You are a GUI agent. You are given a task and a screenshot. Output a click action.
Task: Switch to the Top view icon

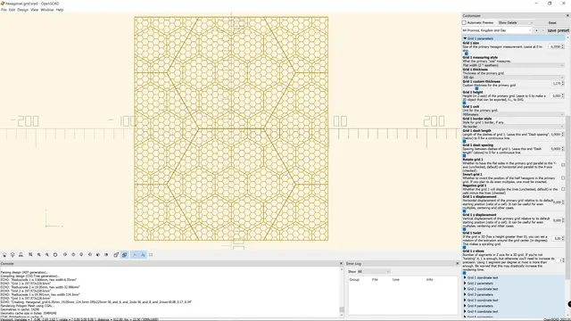73,255
